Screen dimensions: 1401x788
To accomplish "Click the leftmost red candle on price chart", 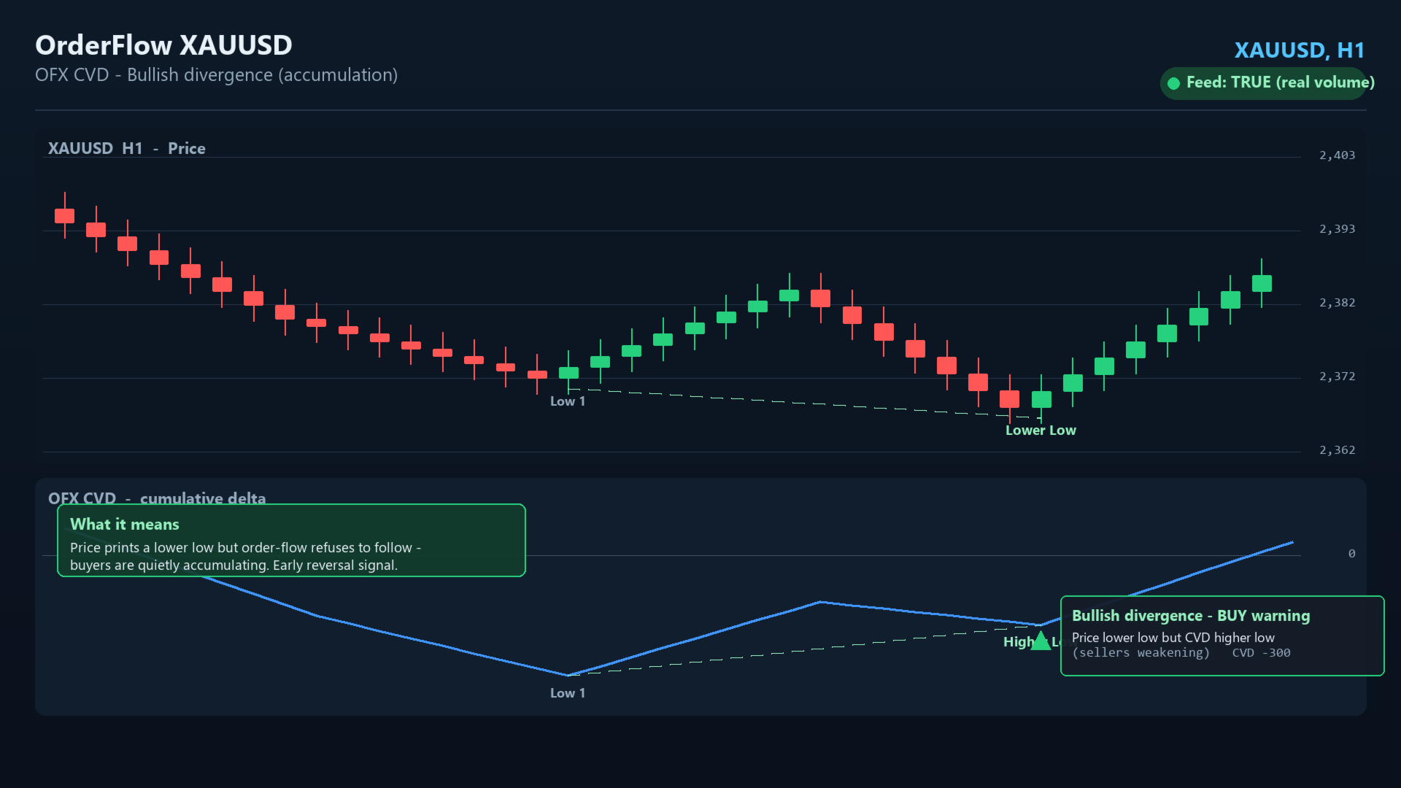I will click(65, 215).
